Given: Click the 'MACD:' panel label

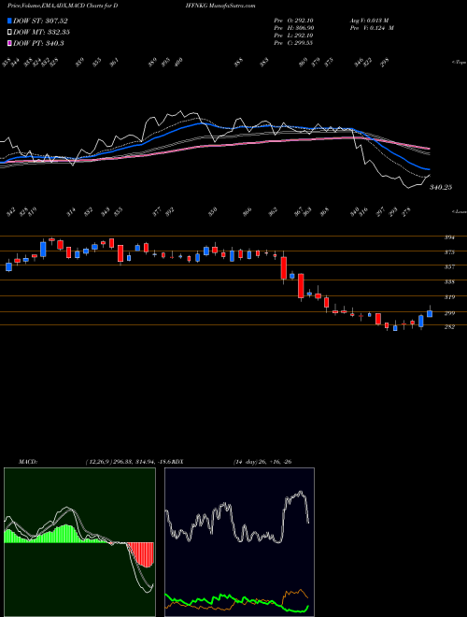Looking at the screenshot, I should (x=28, y=462).
